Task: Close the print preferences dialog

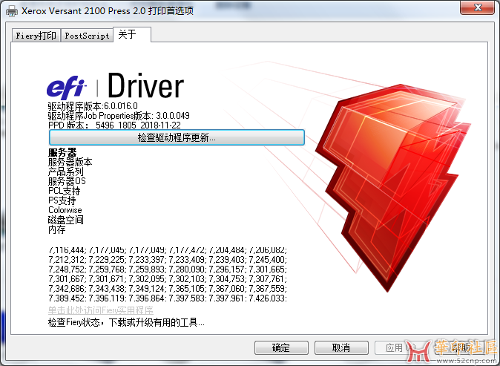Action: (x=477, y=7)
